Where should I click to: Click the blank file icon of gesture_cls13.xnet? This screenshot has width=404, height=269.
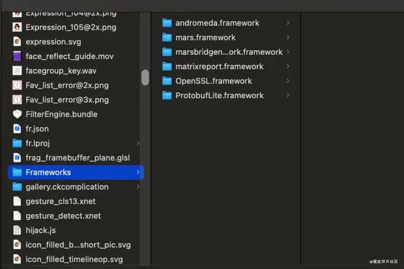click(17, 201)
